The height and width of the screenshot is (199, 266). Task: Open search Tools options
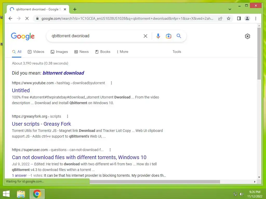tap(177, 52)
